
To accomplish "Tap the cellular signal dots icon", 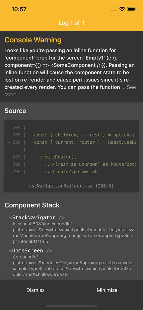I will click(x=114, y=10).
